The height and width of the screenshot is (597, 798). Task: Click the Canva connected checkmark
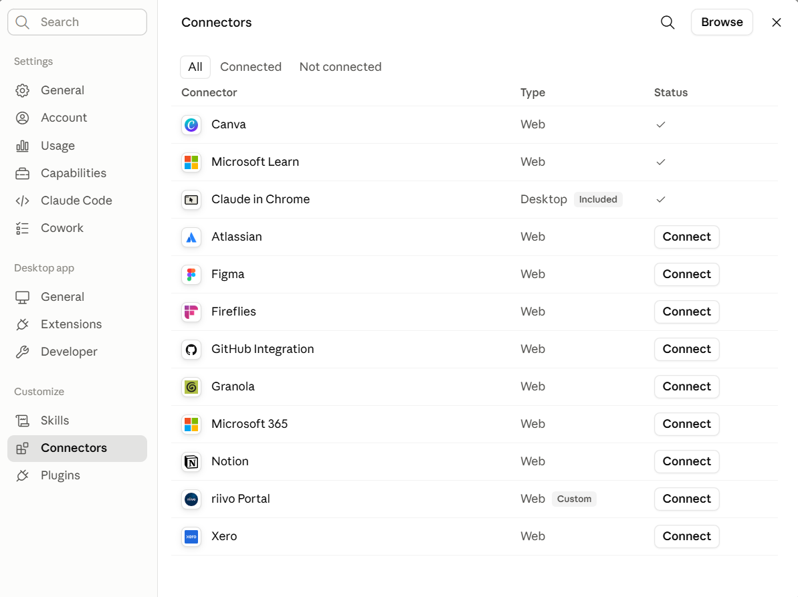click(x=661, y=124)
